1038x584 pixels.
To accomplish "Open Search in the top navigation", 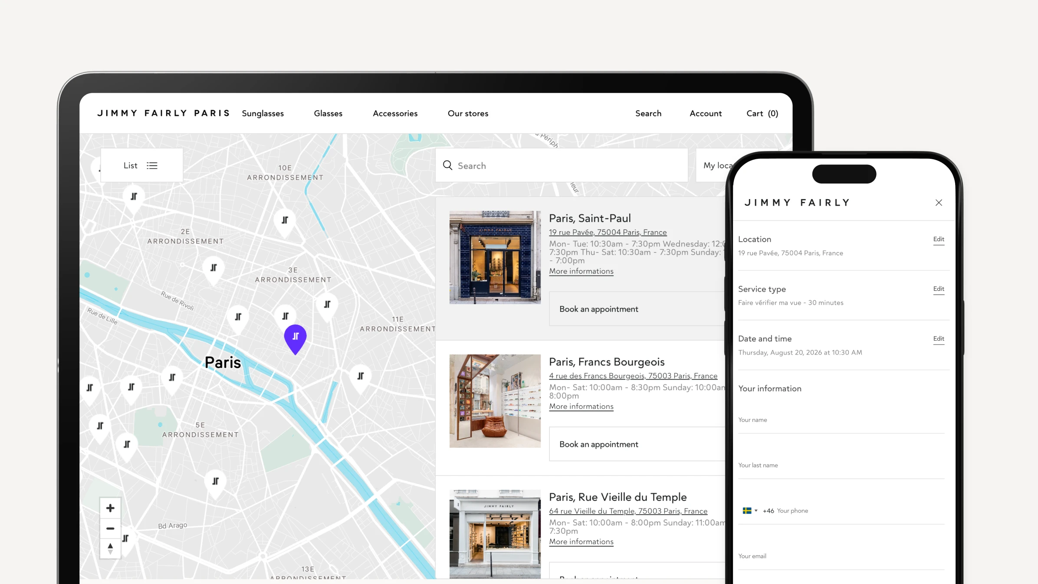I will tap(648, 114).
